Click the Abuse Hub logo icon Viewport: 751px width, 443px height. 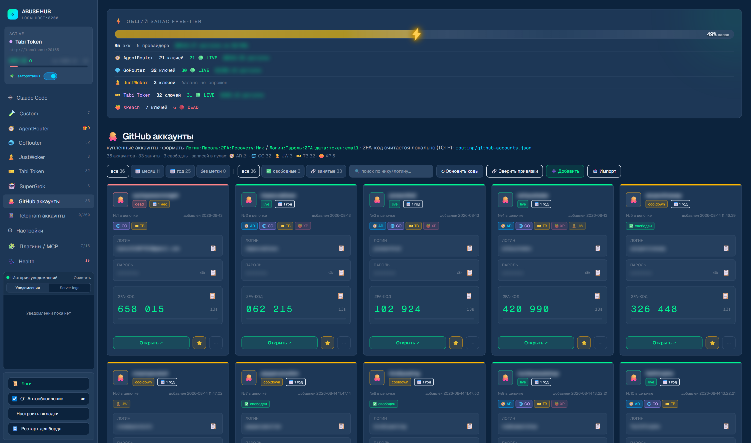[x=13, y=14]
